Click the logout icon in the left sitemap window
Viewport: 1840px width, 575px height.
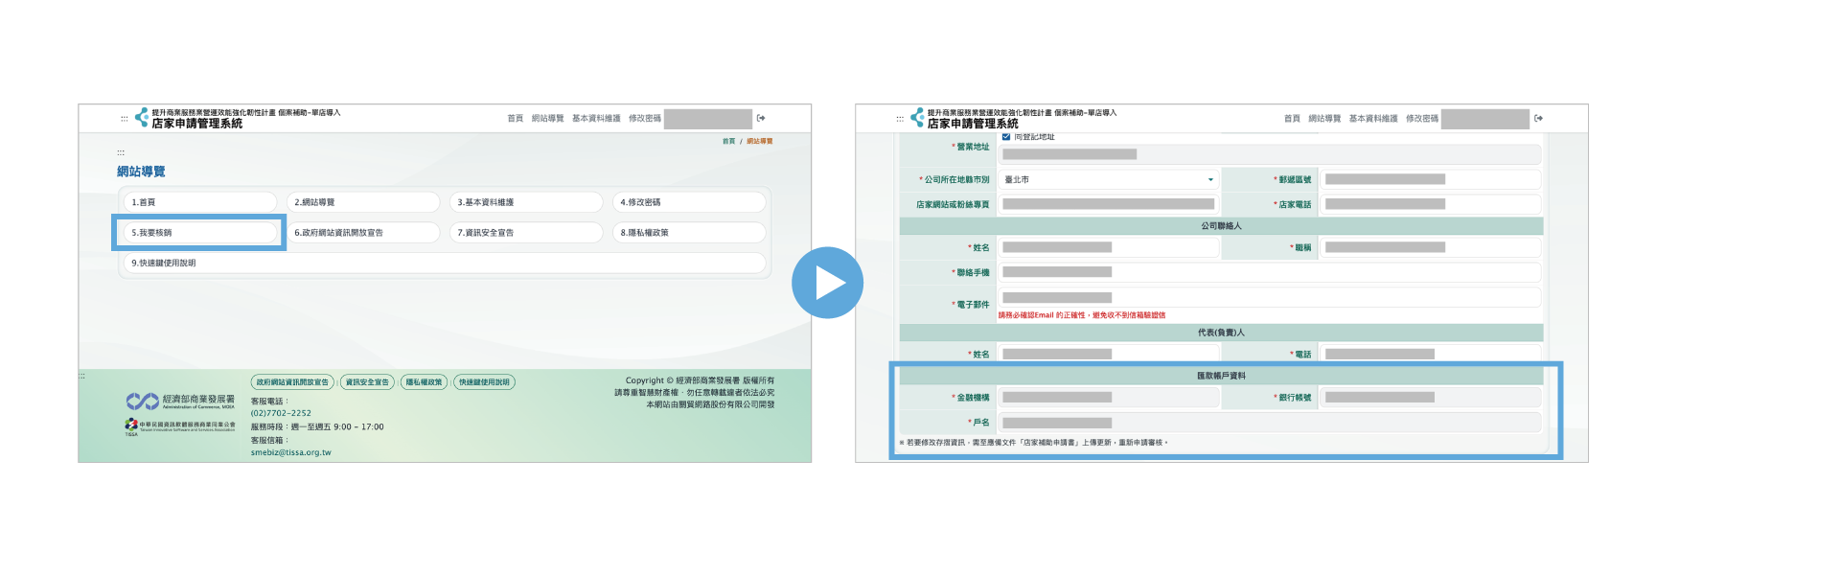tap(761, 119)
